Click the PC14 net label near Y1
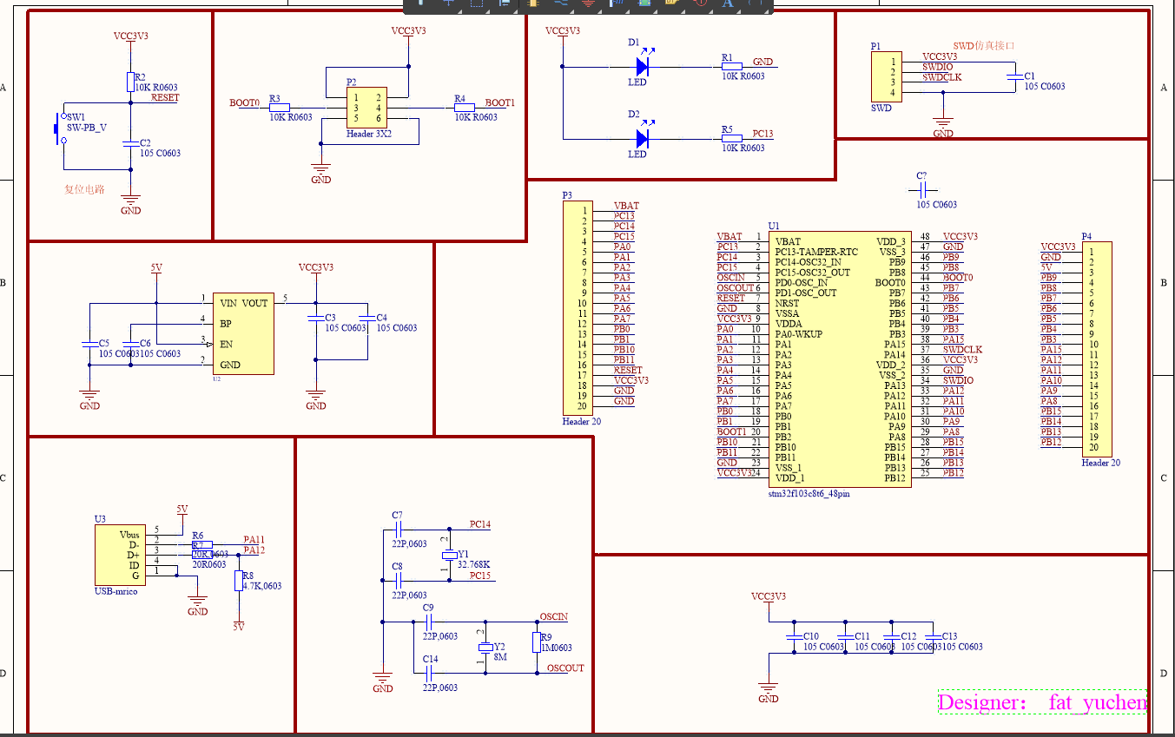Image resolution: width=1175 pixels, height=737 pixels. point(480,524)
